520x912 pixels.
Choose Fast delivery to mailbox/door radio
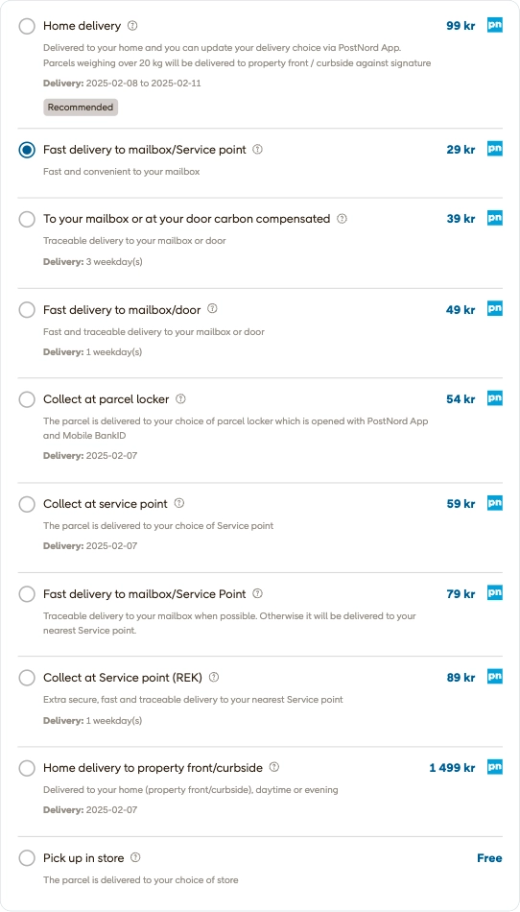coord(27,310)
